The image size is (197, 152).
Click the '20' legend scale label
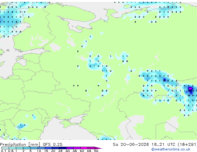[53, 151]
